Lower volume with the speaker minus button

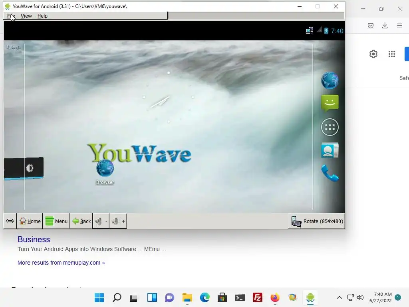[101, 221]
